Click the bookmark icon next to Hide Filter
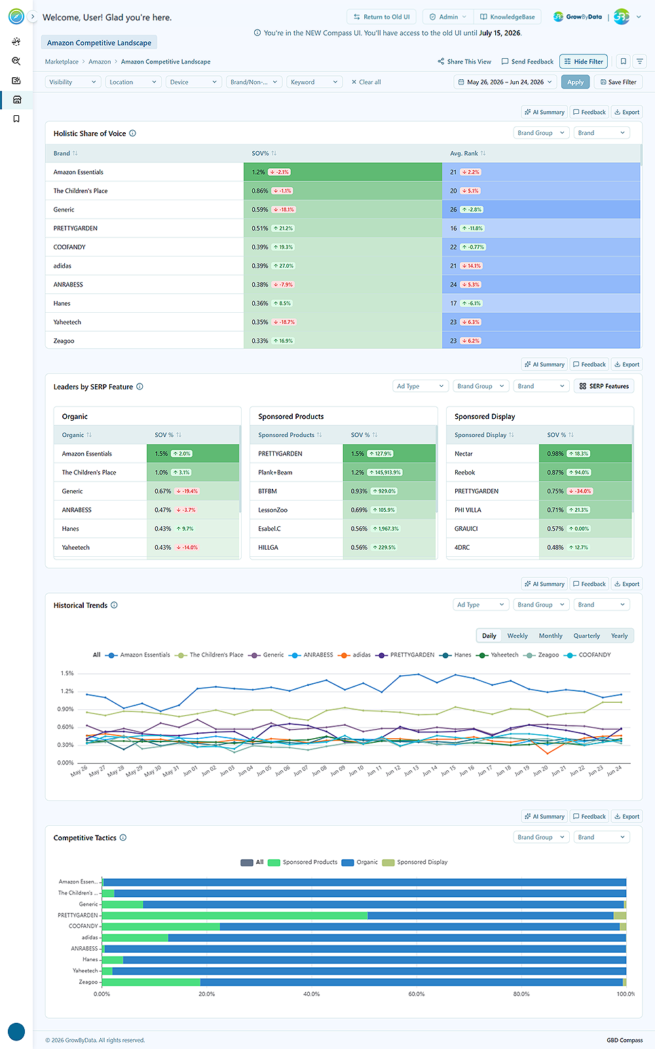This screenshot has width=655, height=1049. click(x=623, y=62)
